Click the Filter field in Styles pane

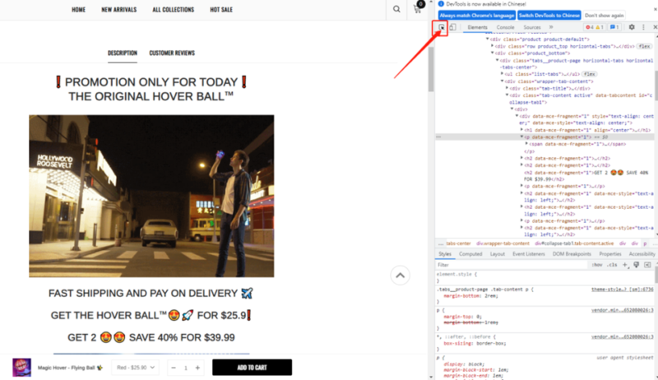(x=510, y=265)
